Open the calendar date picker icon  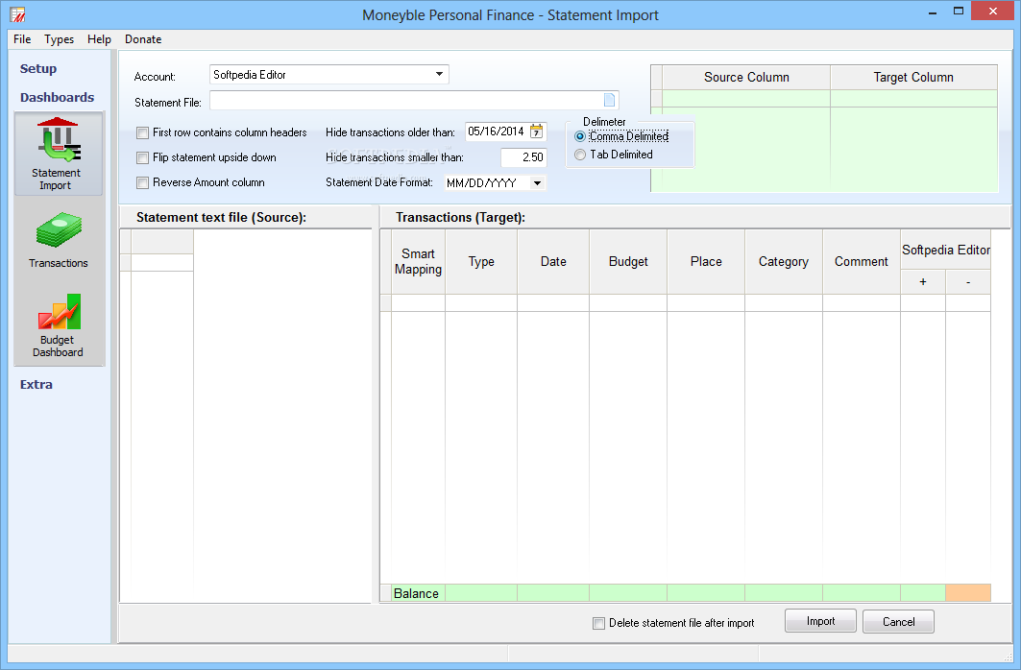(537, 132)
